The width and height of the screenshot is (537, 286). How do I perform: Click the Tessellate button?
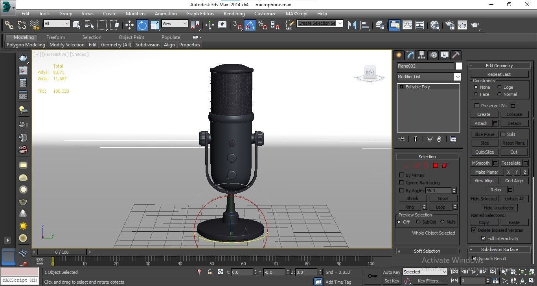click(511, 163)
